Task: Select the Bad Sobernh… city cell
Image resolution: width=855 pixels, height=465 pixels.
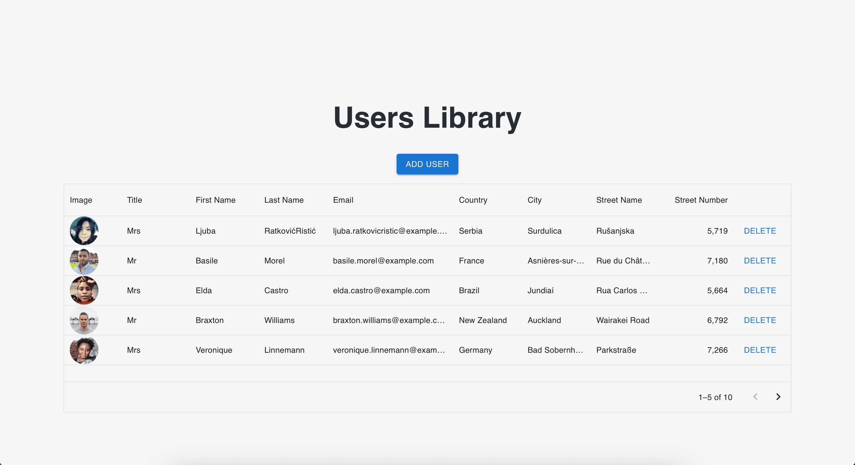Action: [x=555, y=350]
